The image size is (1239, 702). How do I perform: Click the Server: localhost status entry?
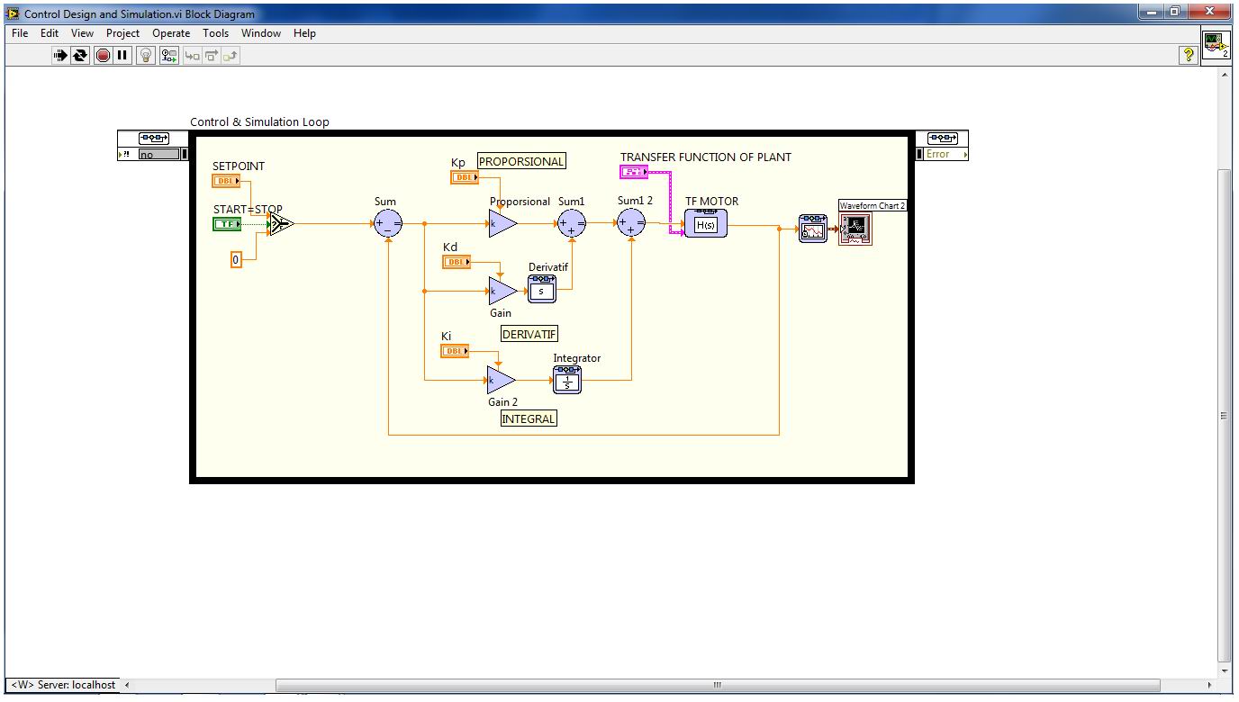(x=63, y=685)
